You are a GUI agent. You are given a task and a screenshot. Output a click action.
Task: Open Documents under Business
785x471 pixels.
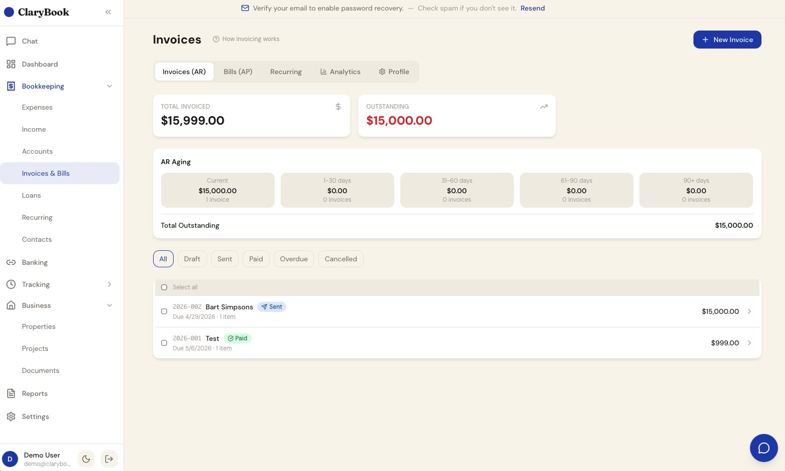41,370
